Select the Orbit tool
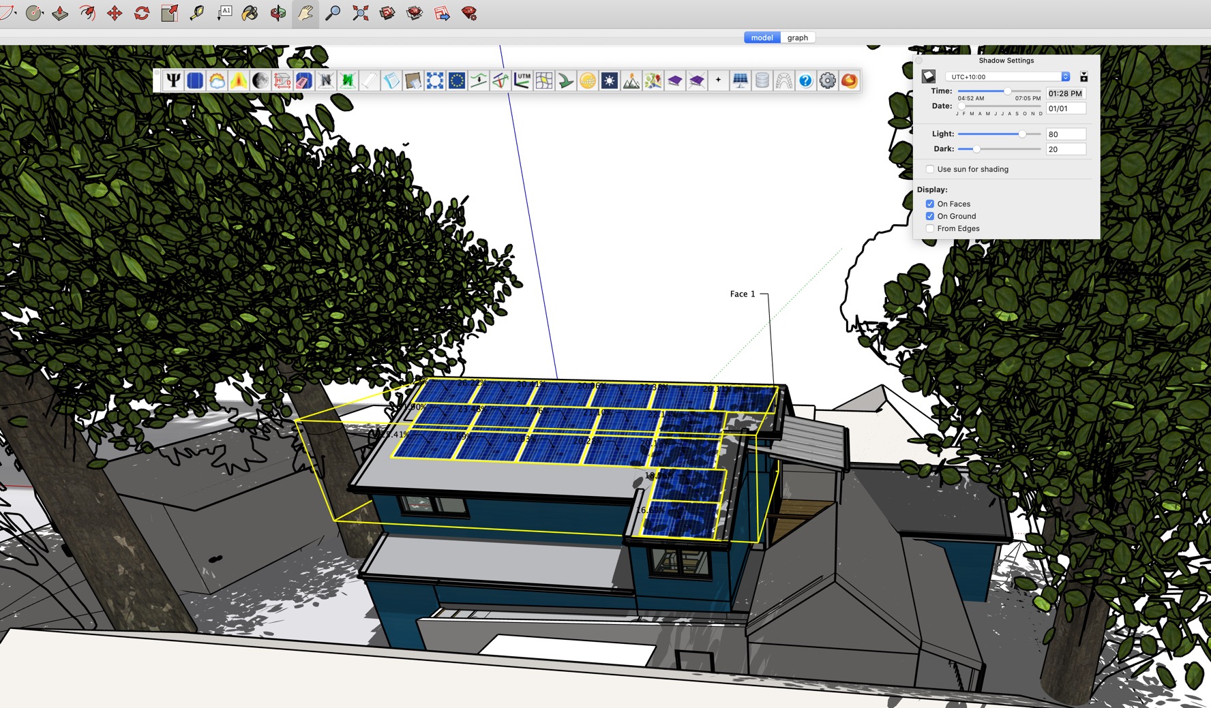Viewport: 1211px width, 708px height. 278,13
